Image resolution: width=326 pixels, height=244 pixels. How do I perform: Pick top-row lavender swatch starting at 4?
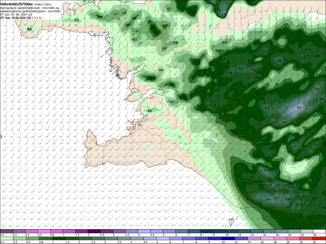tap(144, 231)
